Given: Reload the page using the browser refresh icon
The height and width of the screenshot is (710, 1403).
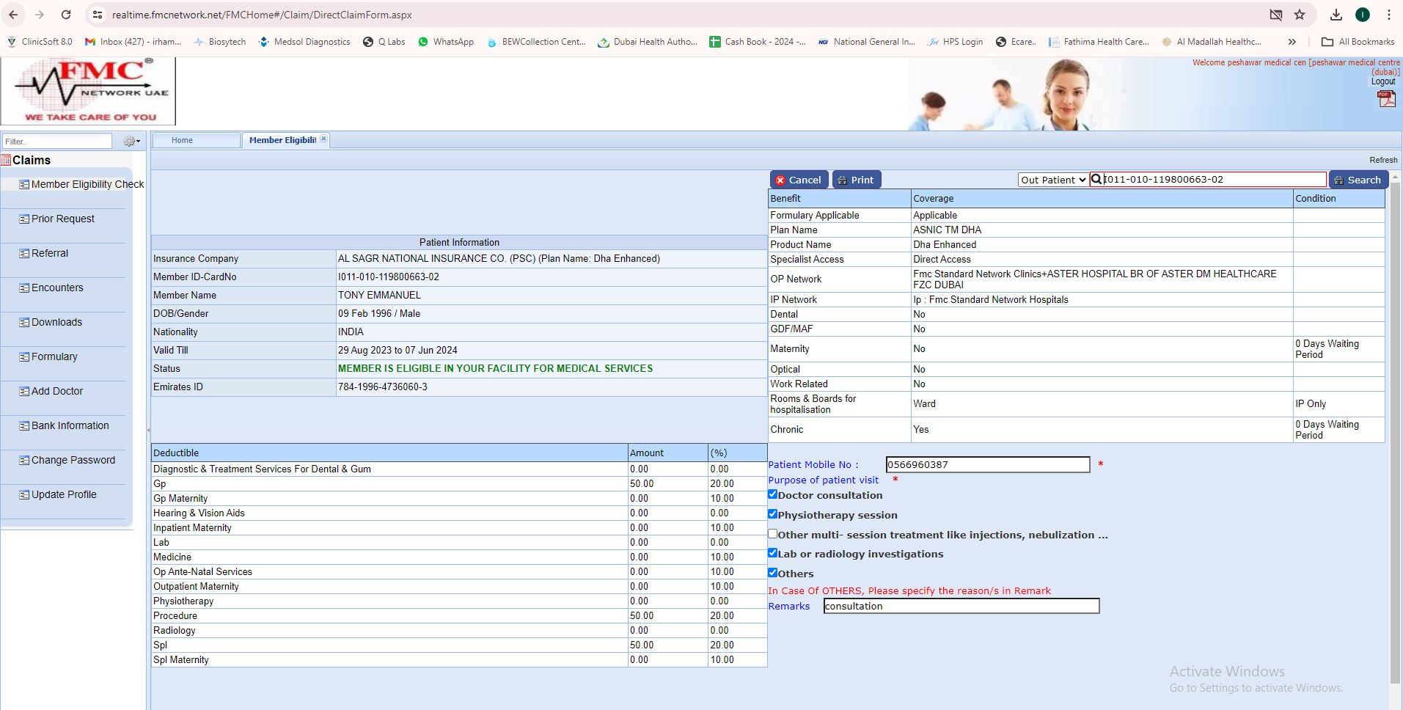Looking at the screenshot, I should [66, 15].
